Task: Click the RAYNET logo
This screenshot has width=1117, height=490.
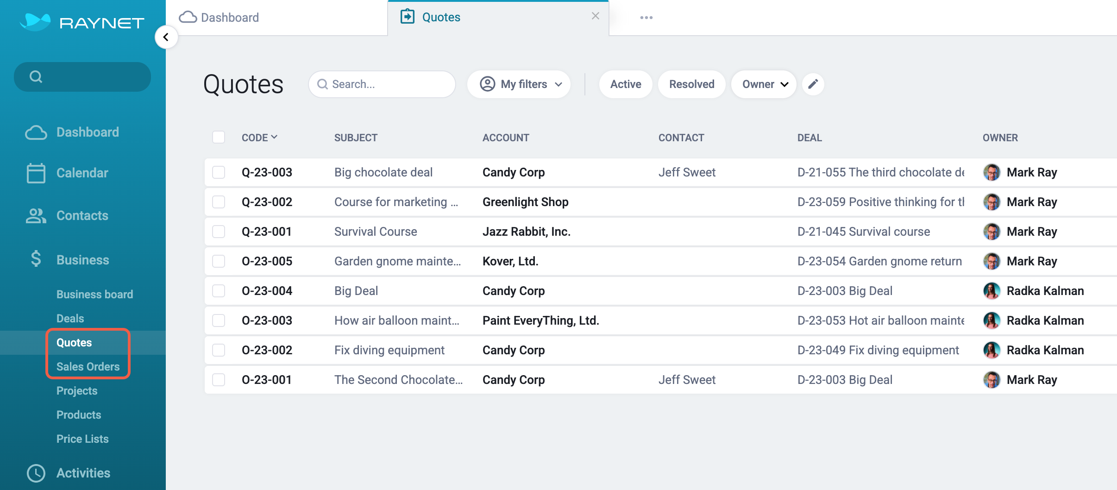Action: 82,22
